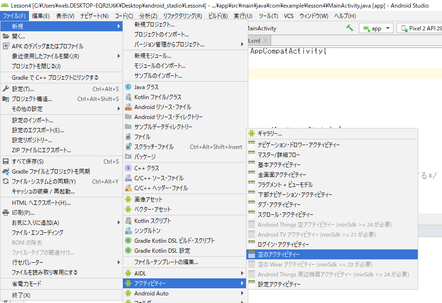The width and height of the screenshot is (442, 303).
Task: Click the ギャラリー android icon
Action: tap(252, 133)
